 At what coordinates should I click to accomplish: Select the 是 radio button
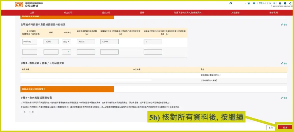[22, 112]
